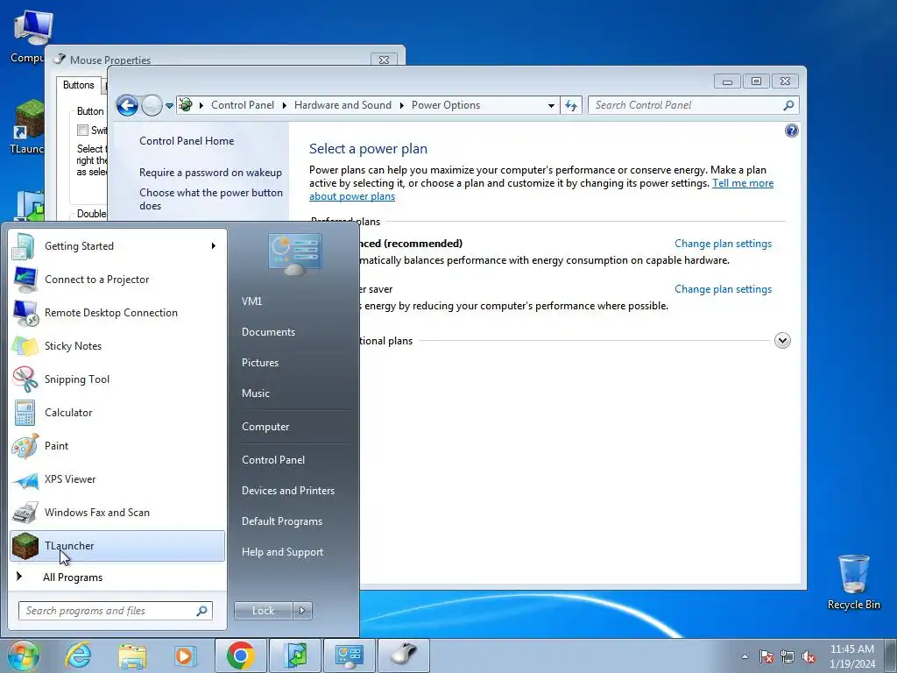Open Choose what the power button does
Screen dimensions: 897x673
pyautogui.click(x=211, y=199)
